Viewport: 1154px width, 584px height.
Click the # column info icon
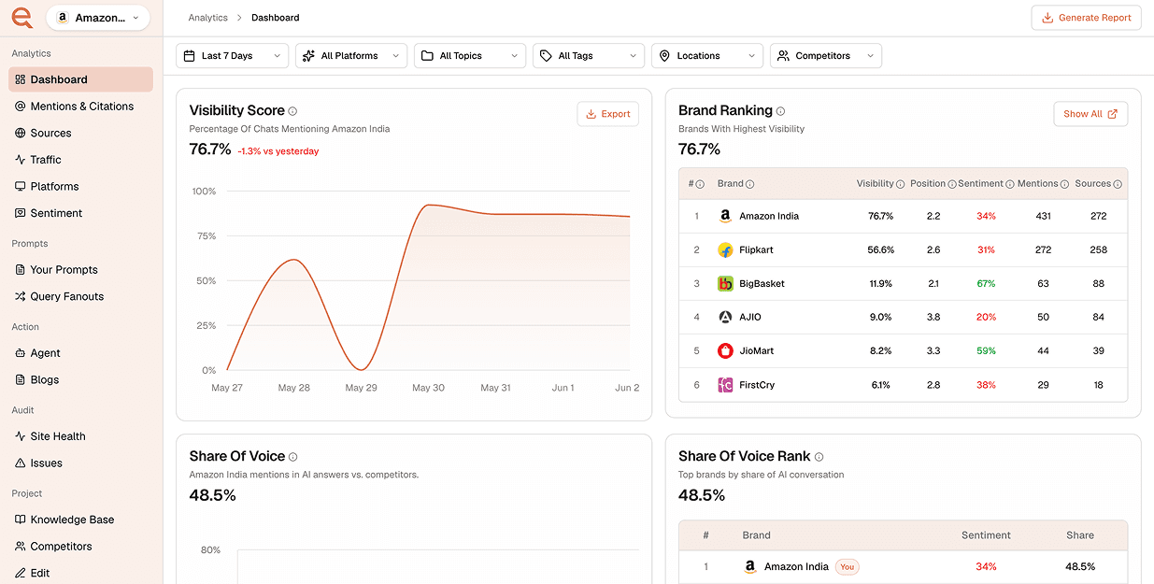point(700,184)
